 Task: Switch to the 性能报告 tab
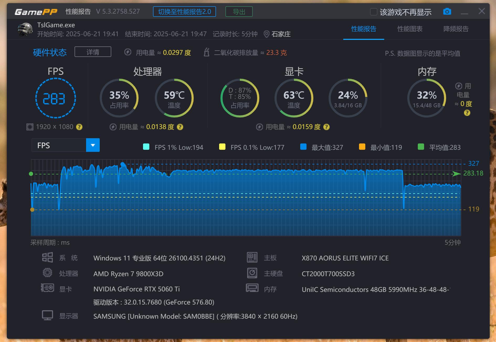pyautogui.click(x=364, y=29)
